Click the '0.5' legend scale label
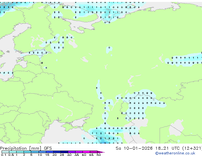Viewport: 202px width, 156px height. point(11,155)
